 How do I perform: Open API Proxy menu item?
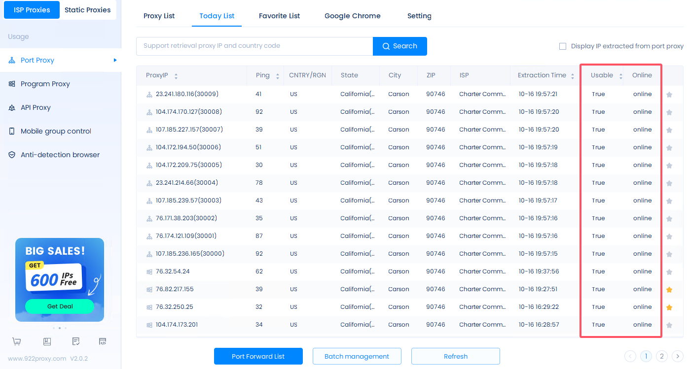[61, 107]
